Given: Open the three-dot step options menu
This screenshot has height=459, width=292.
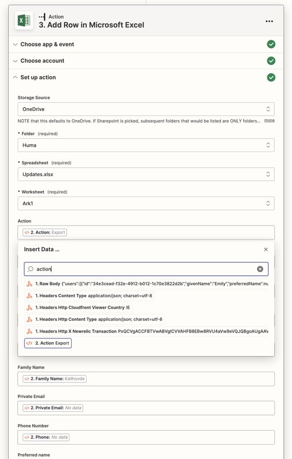Looking at the screenshot, I should coord(269,21).
